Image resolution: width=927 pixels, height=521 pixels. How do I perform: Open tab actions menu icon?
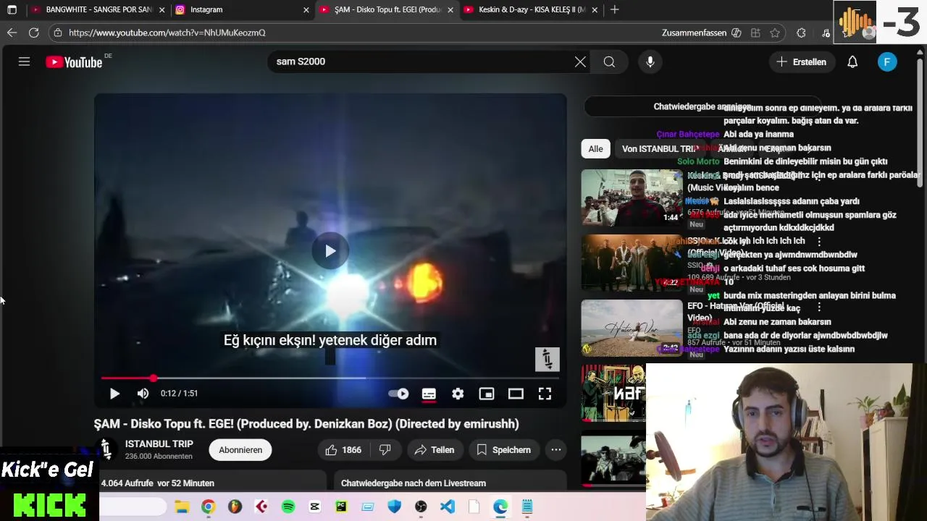12,9
